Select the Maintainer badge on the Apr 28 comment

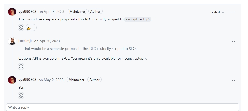pos(77,12)
